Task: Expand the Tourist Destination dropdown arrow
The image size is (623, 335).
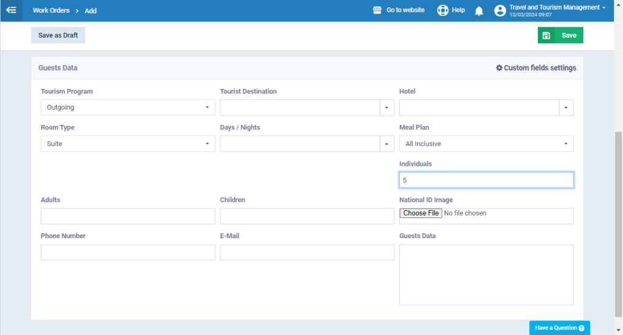Action: 387,108
